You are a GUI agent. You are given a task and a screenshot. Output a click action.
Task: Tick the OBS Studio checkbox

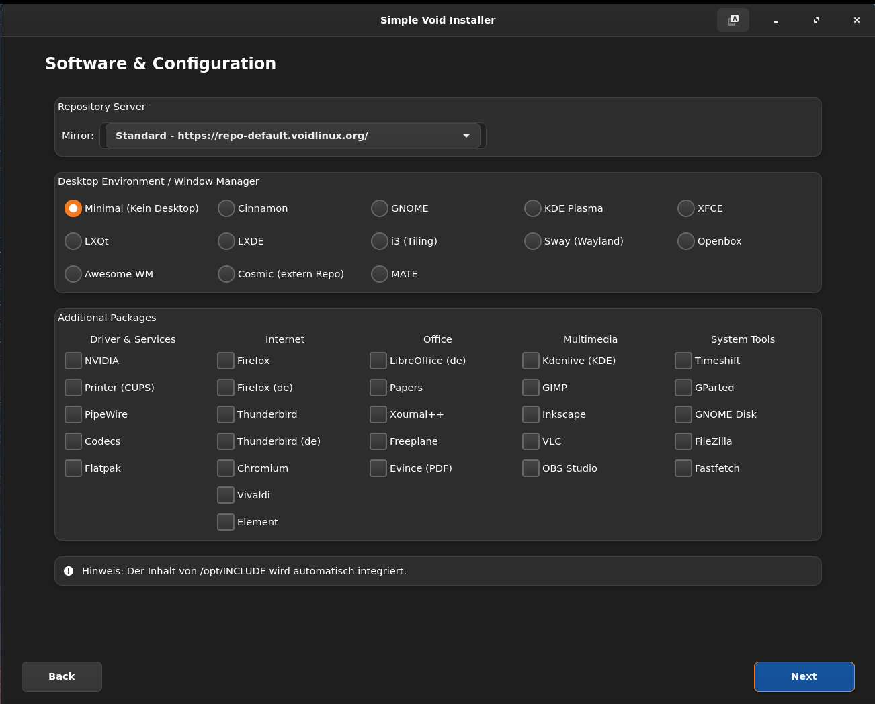531,468
